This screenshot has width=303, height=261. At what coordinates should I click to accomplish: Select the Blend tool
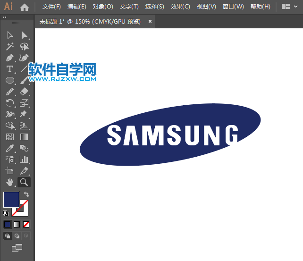(24, 148)
